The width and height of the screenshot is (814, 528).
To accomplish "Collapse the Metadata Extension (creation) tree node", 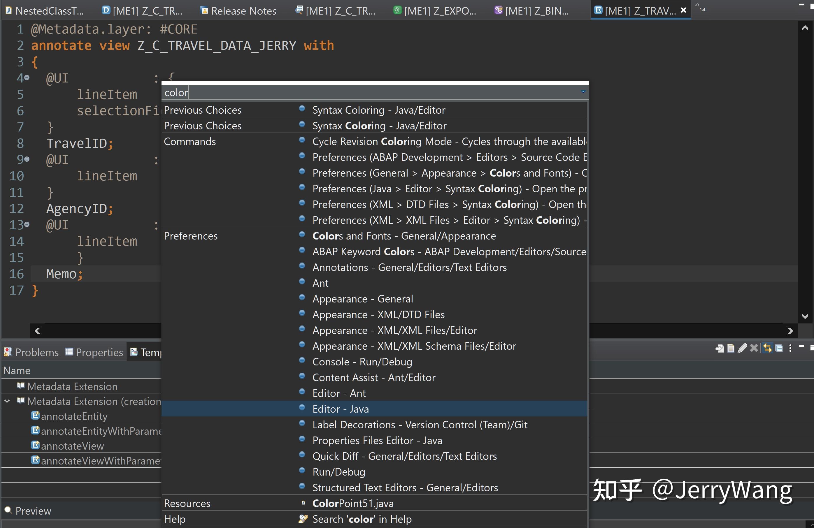I will pos(7,402).
